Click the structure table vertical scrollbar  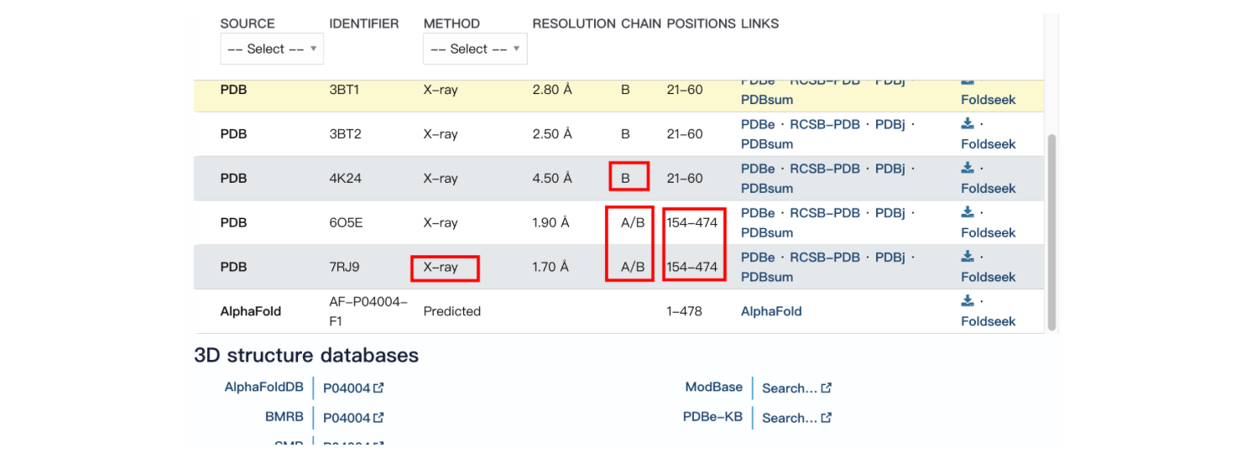tap(1051, 233)
